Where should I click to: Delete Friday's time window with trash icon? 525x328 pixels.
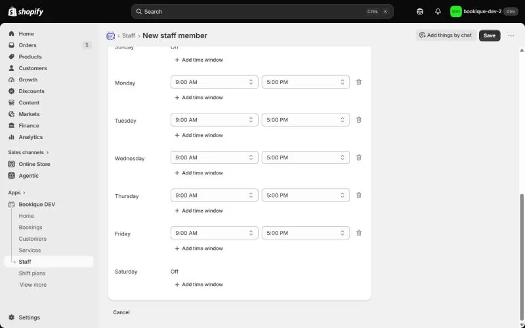(358, 233)
